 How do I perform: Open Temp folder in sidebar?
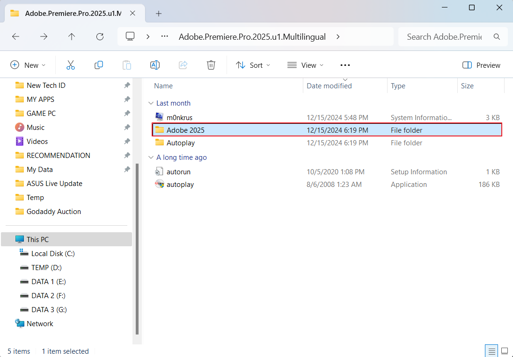35,198
